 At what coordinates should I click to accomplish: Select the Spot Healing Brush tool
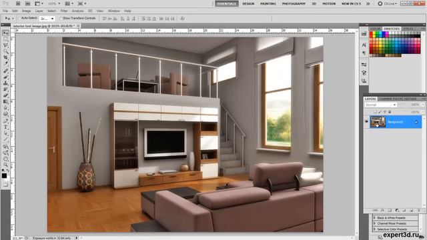pyautogui.click(x=5, y=71)
